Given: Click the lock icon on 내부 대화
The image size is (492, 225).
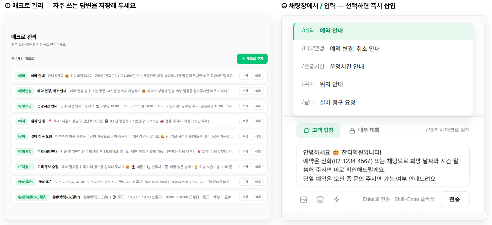Looking at the screenshot, I should click(x=352, y=131).
